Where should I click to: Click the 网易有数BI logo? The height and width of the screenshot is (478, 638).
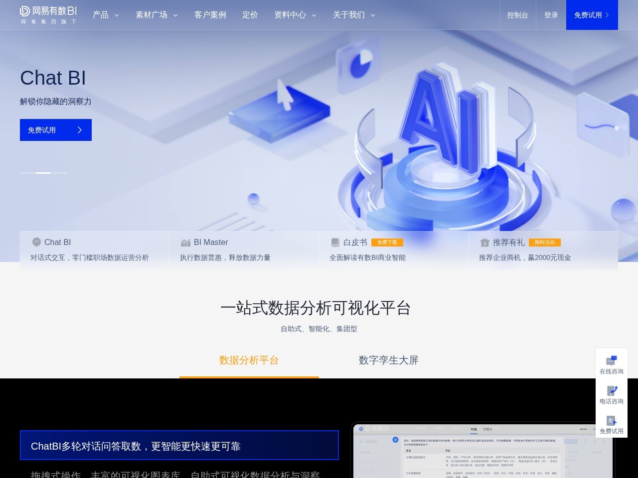click(48, 15)
